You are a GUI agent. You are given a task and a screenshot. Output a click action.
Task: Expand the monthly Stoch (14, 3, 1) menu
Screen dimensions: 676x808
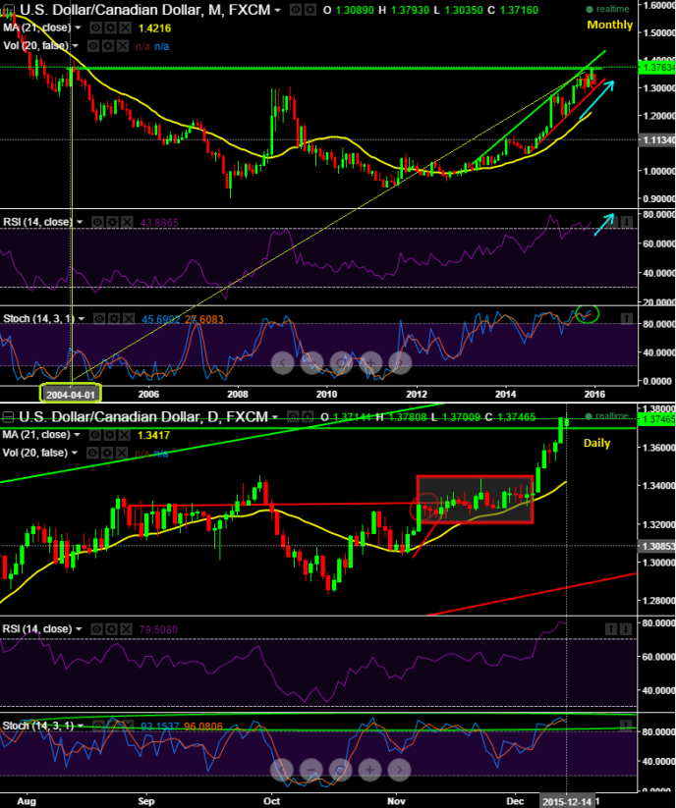tap(81, 319)
